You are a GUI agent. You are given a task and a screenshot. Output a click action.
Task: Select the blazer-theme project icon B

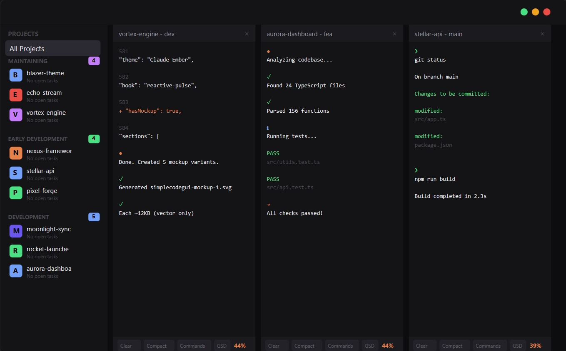click(x=15, y=75)
